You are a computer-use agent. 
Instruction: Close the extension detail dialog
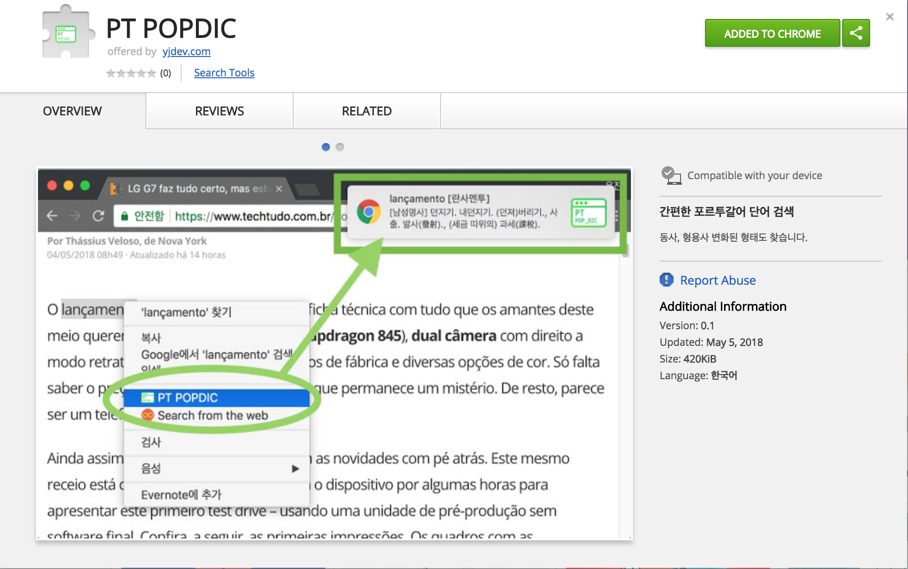point(889,17)
